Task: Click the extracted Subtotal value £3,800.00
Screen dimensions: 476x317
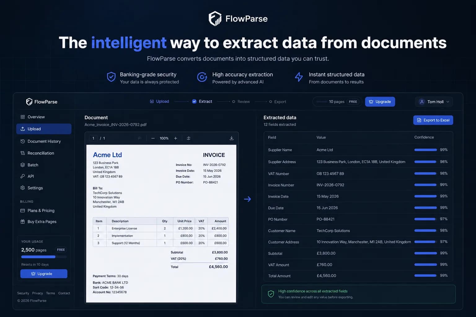Action: [x=326, y=253]
